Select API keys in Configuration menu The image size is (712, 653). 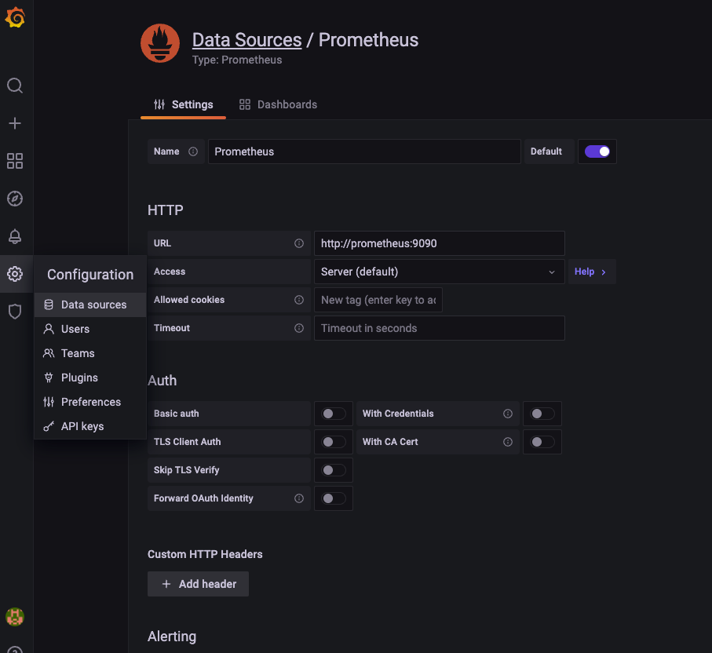[x=90, y=426]
